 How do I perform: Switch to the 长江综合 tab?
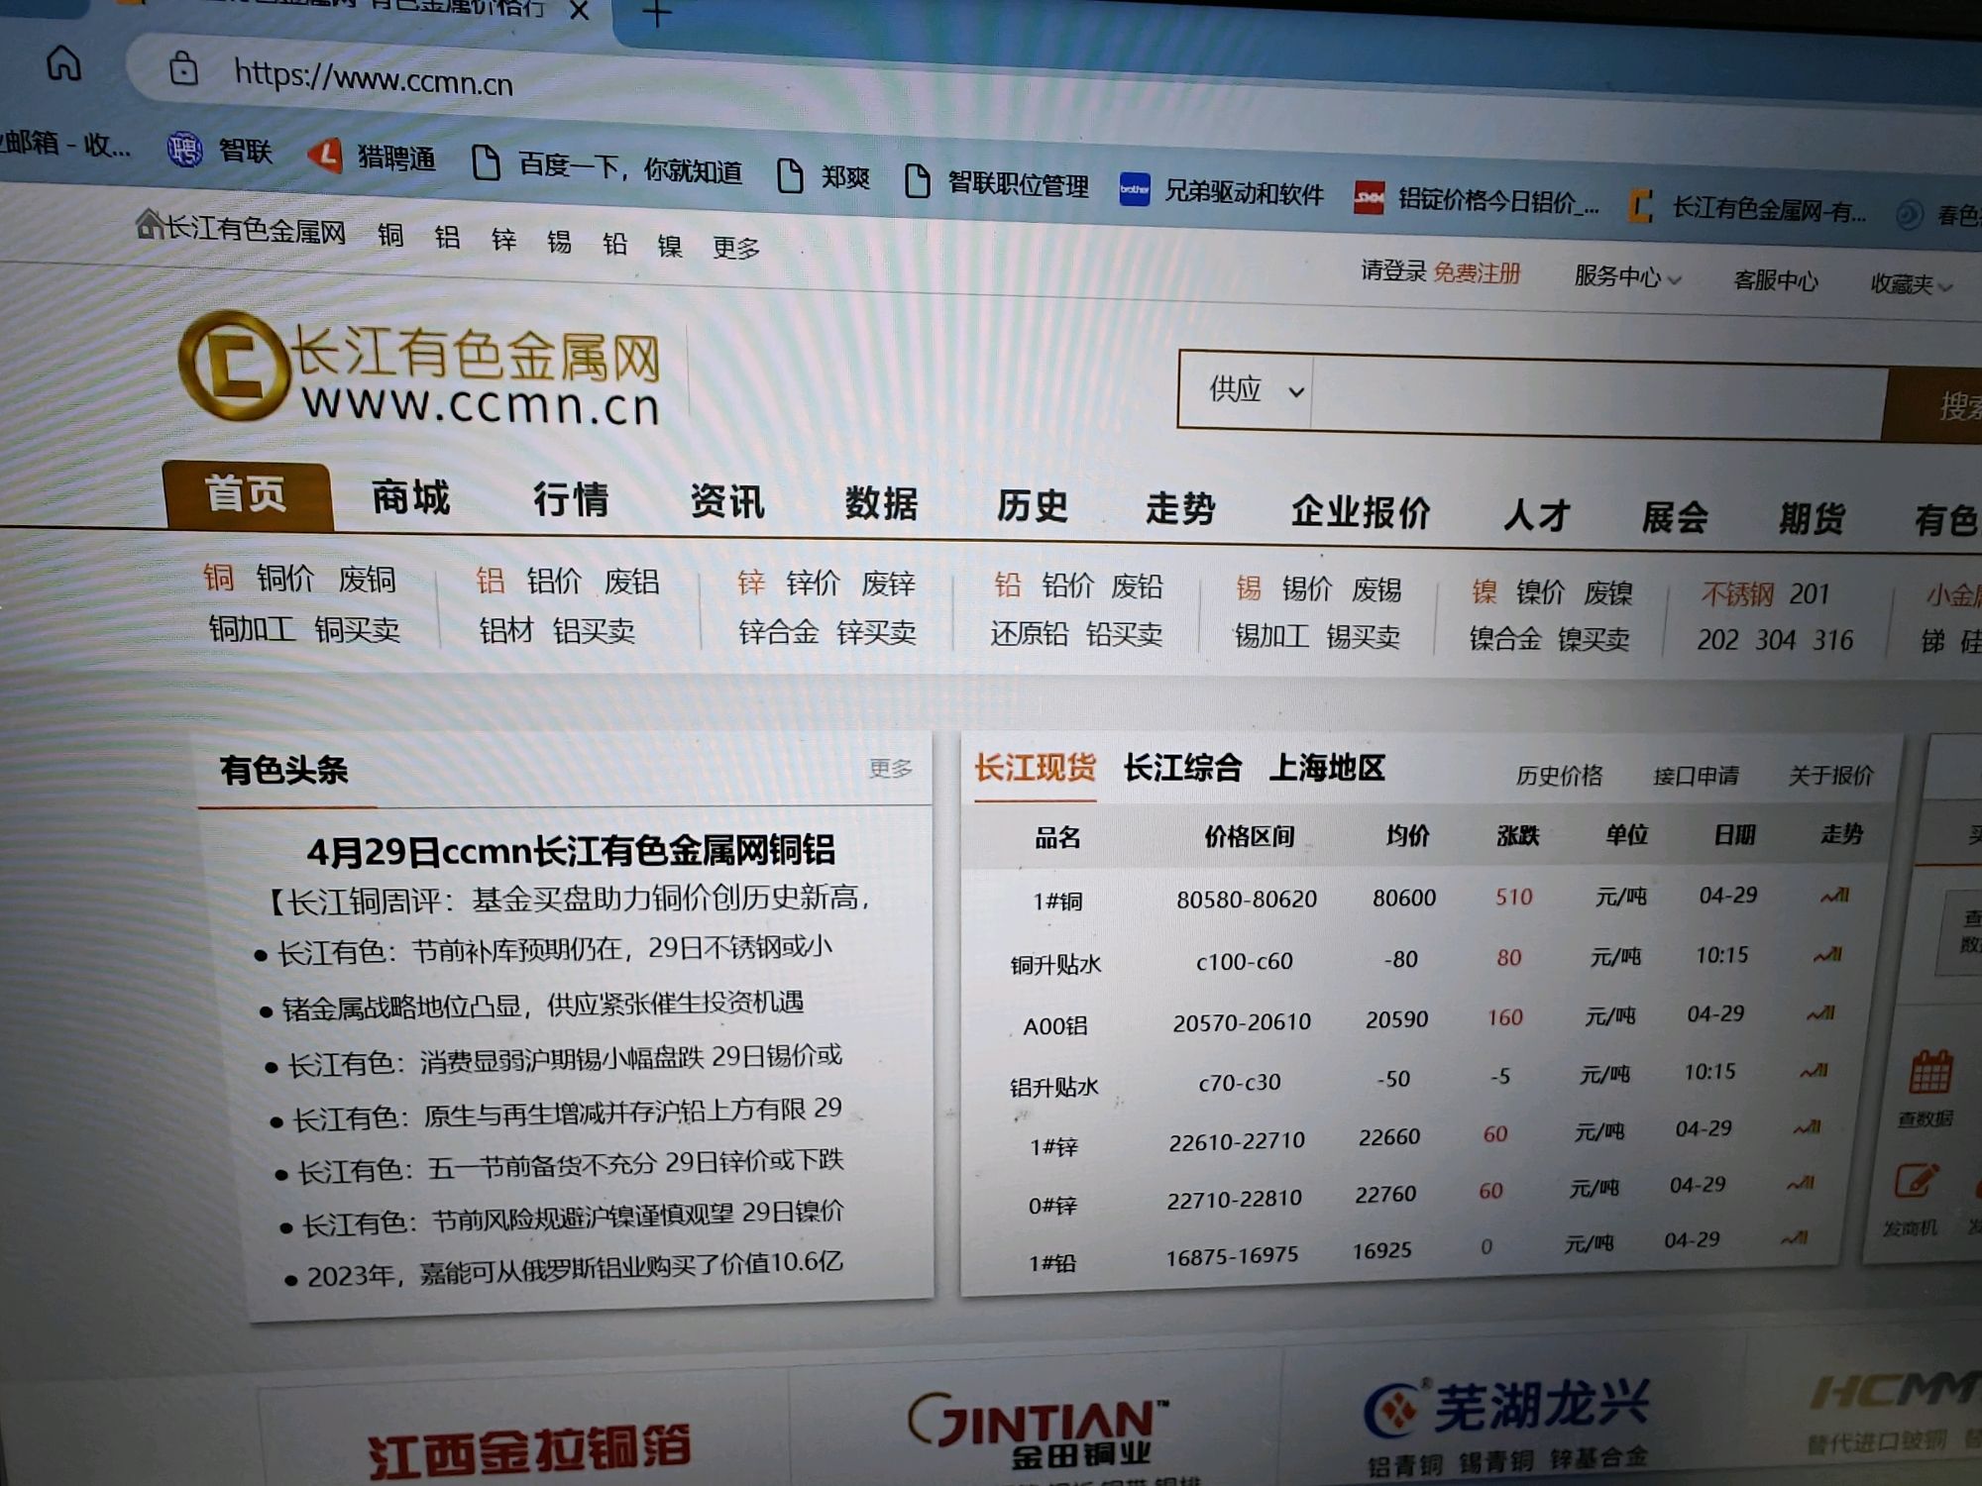(x=1181, y=768)
